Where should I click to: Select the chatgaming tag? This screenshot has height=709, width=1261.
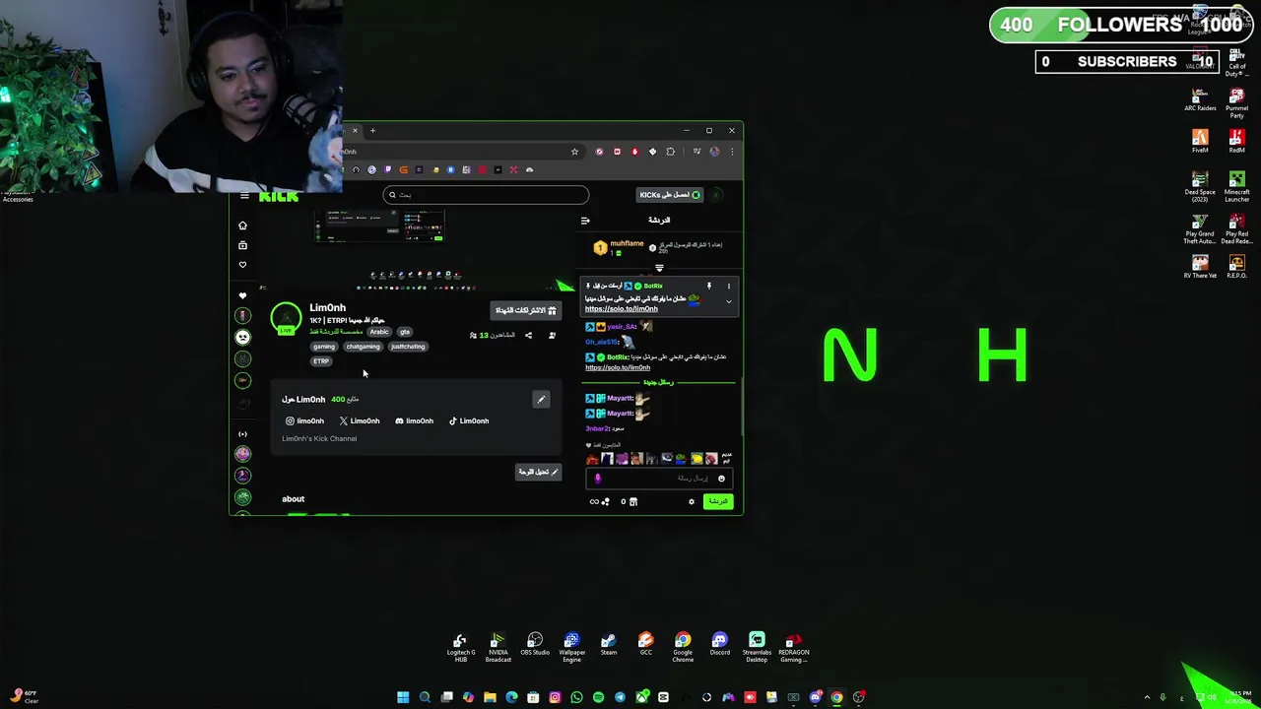coord(363,347)
